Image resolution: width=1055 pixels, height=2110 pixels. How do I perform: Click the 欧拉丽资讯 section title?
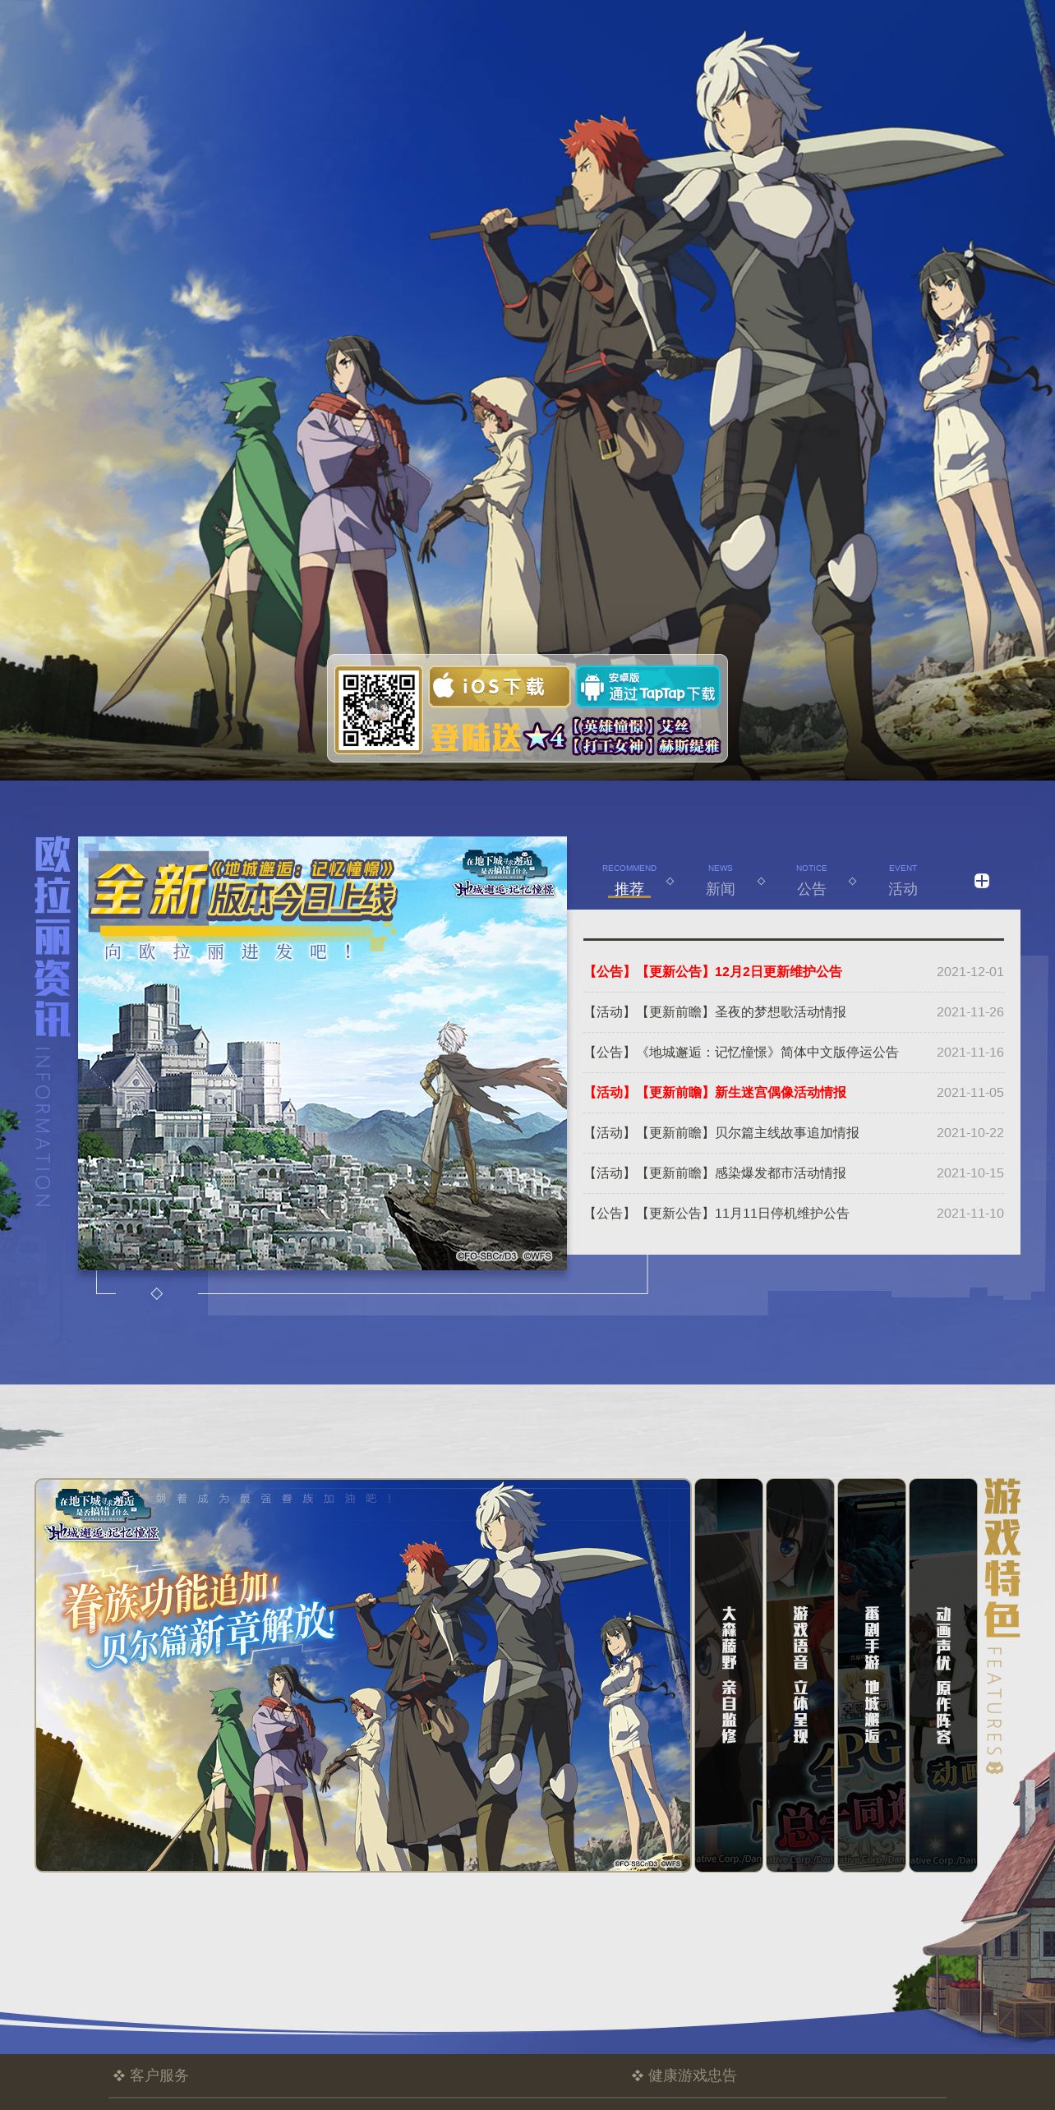(52, 937)
